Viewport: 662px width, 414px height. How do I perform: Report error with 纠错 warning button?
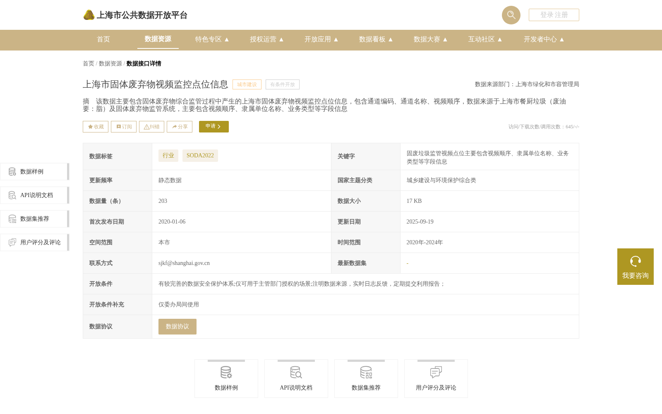point(151,127)
